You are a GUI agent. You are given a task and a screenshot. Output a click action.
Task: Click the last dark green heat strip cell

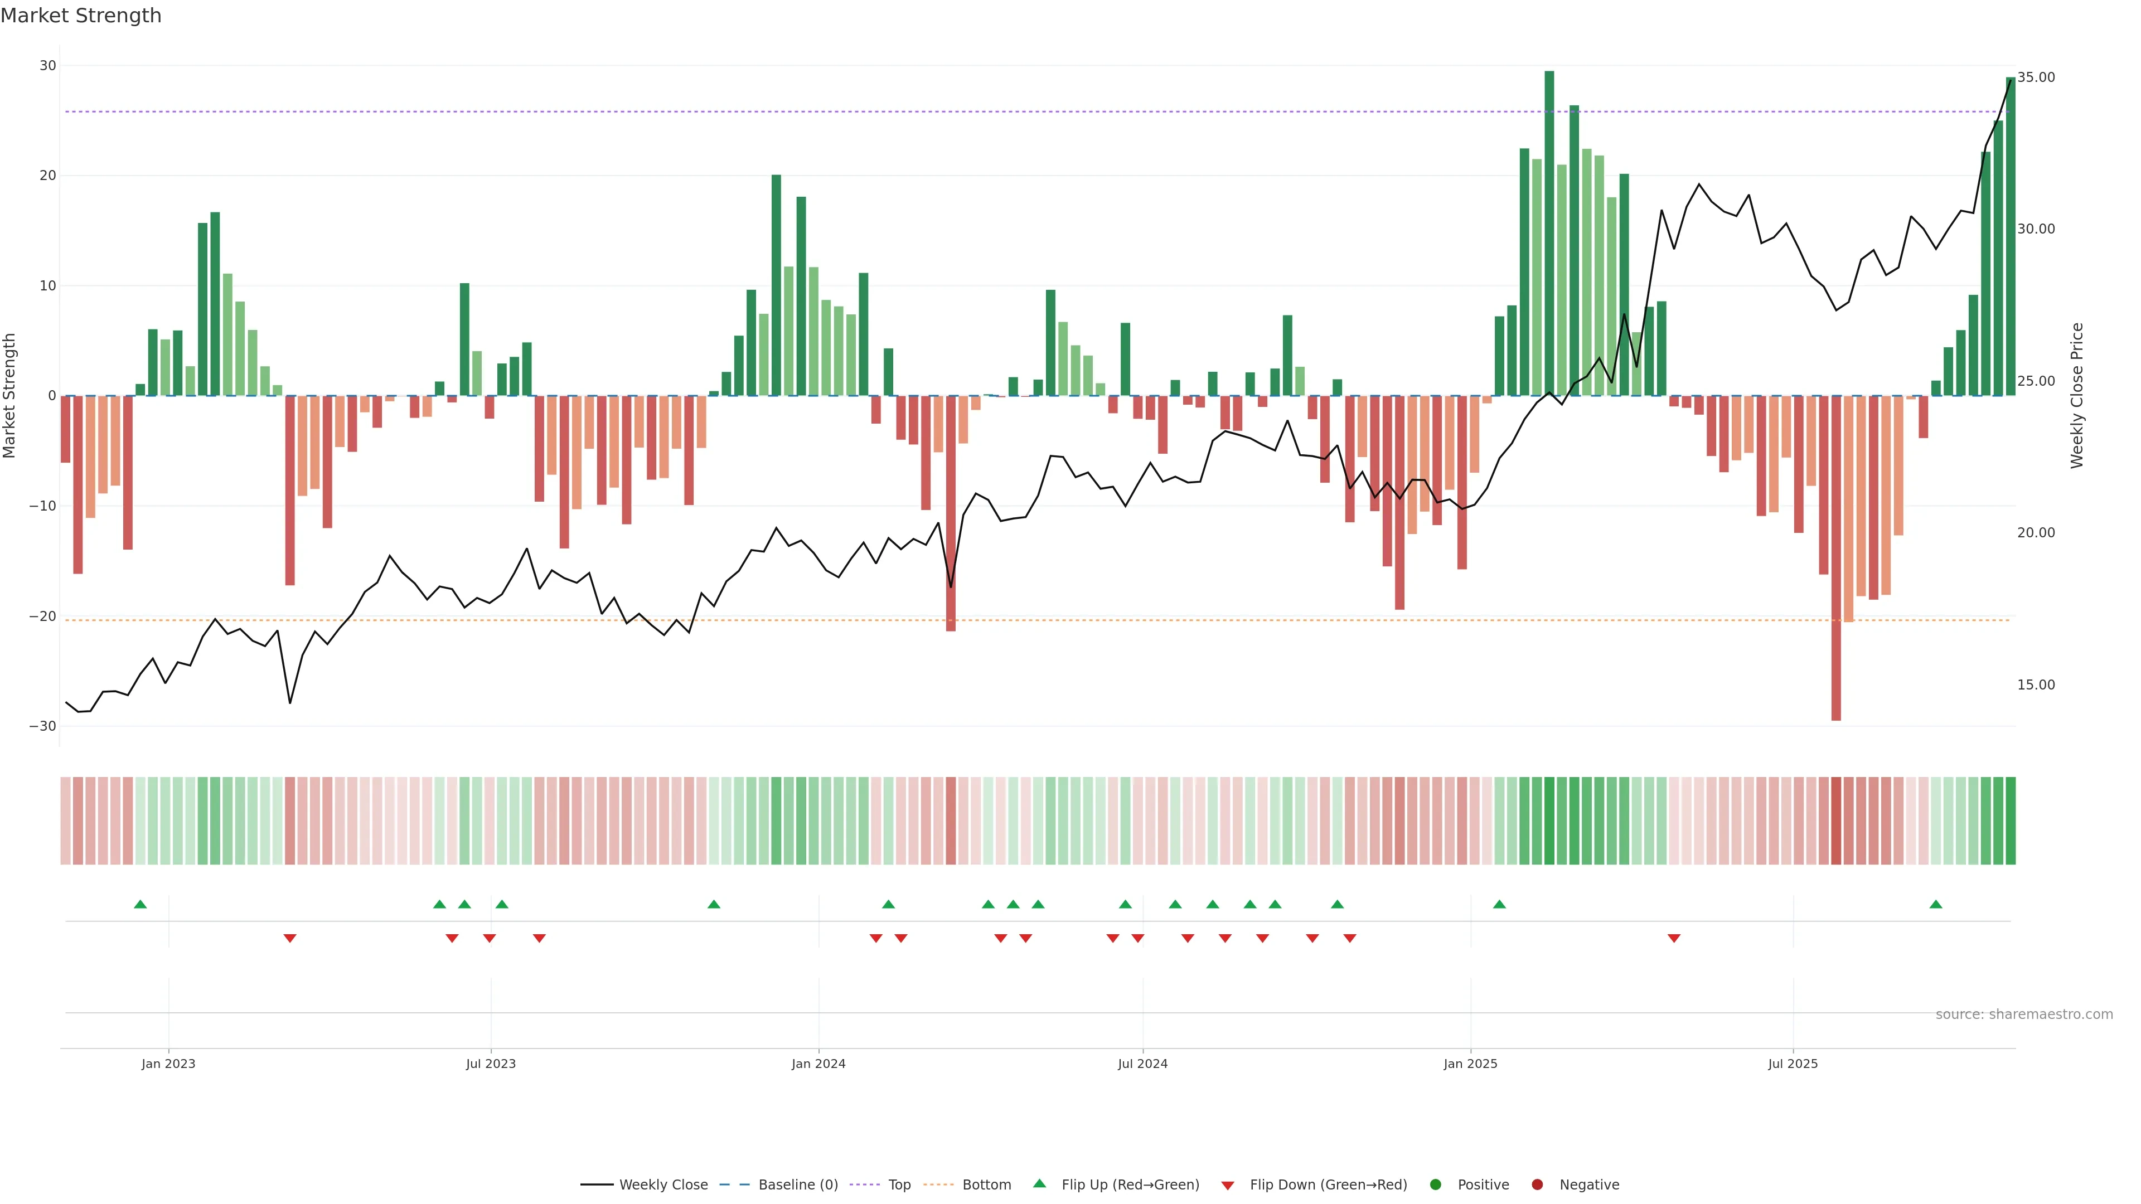pos(2009,820)
